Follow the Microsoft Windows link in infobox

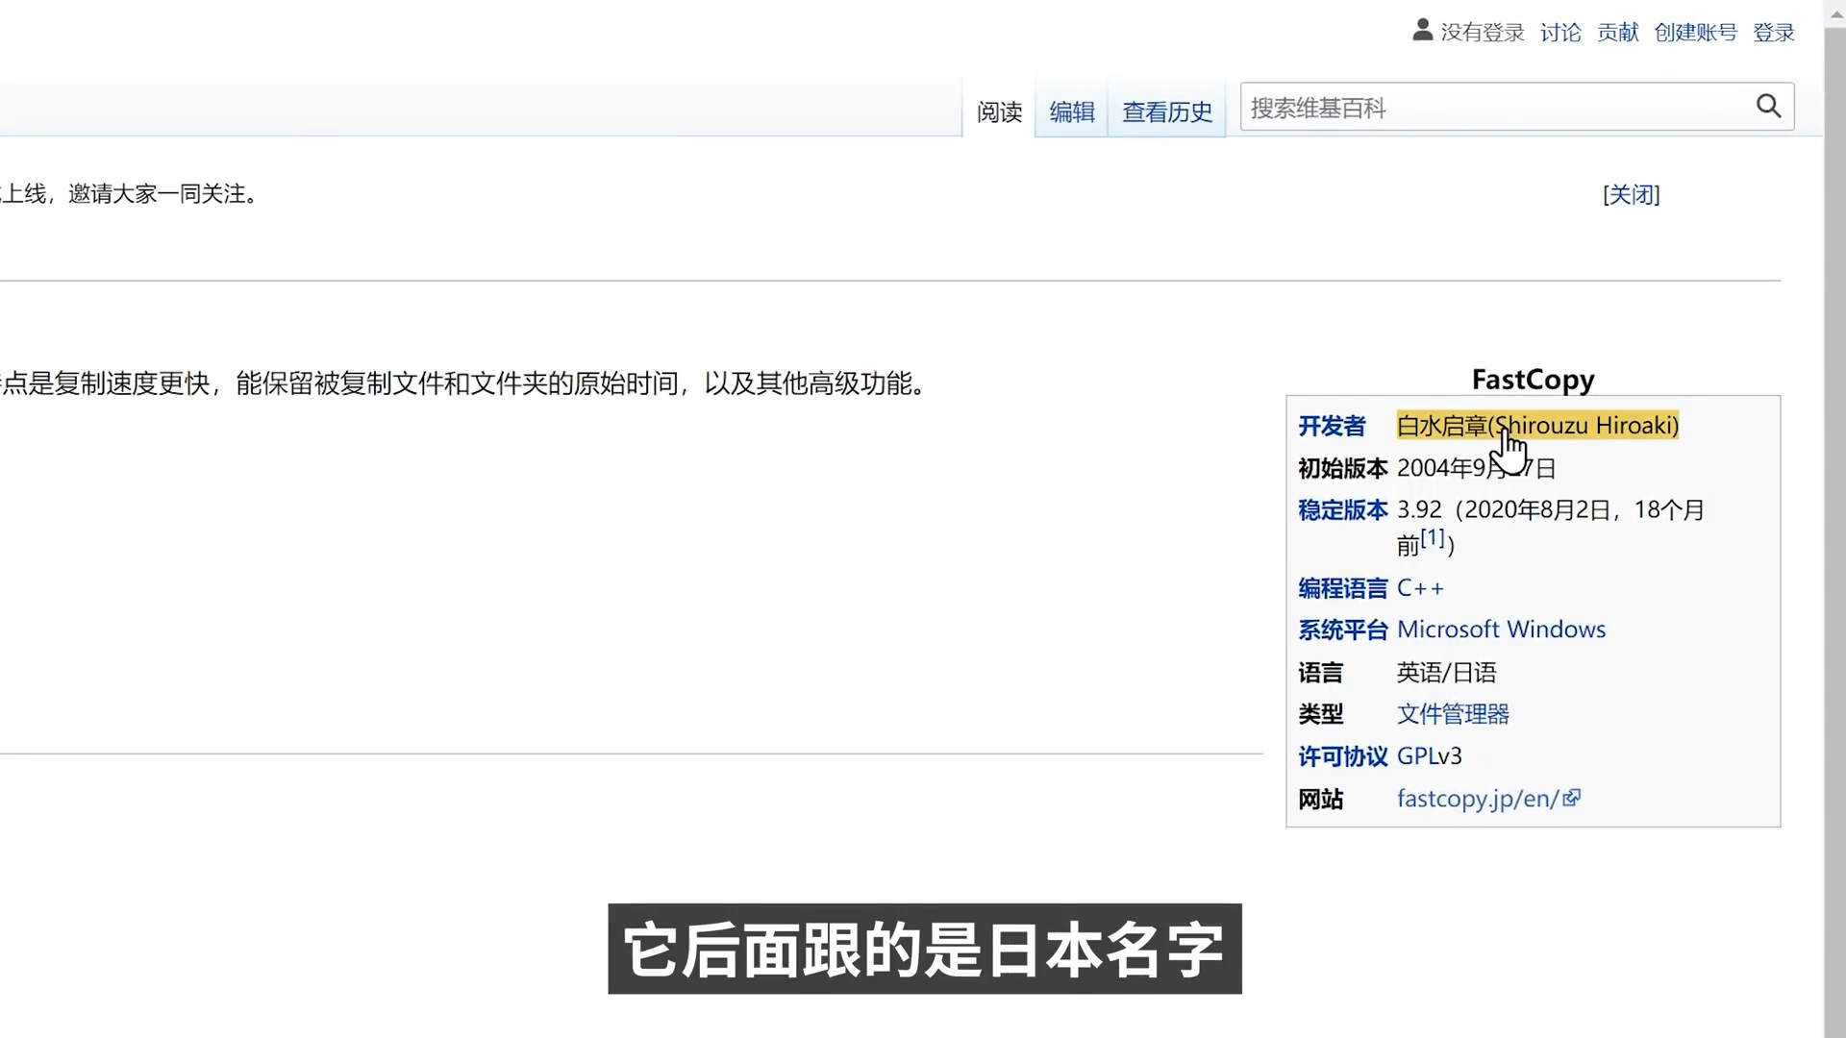pyautogui.click(x=1501, y=629)
